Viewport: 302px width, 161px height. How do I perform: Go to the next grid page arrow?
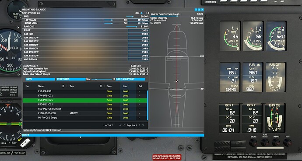click(x=140, y=126)
